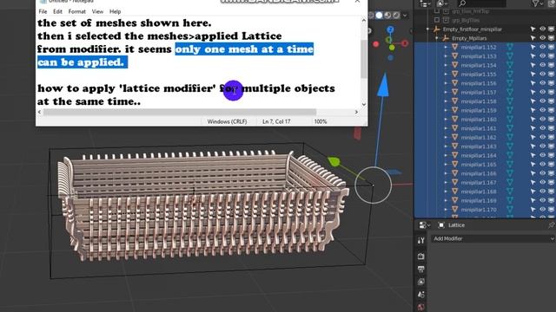
Task: Open the Add Modifier dropdown
Action: [x=493, y=239]
